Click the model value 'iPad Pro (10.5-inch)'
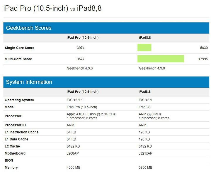 pos(82,107)
